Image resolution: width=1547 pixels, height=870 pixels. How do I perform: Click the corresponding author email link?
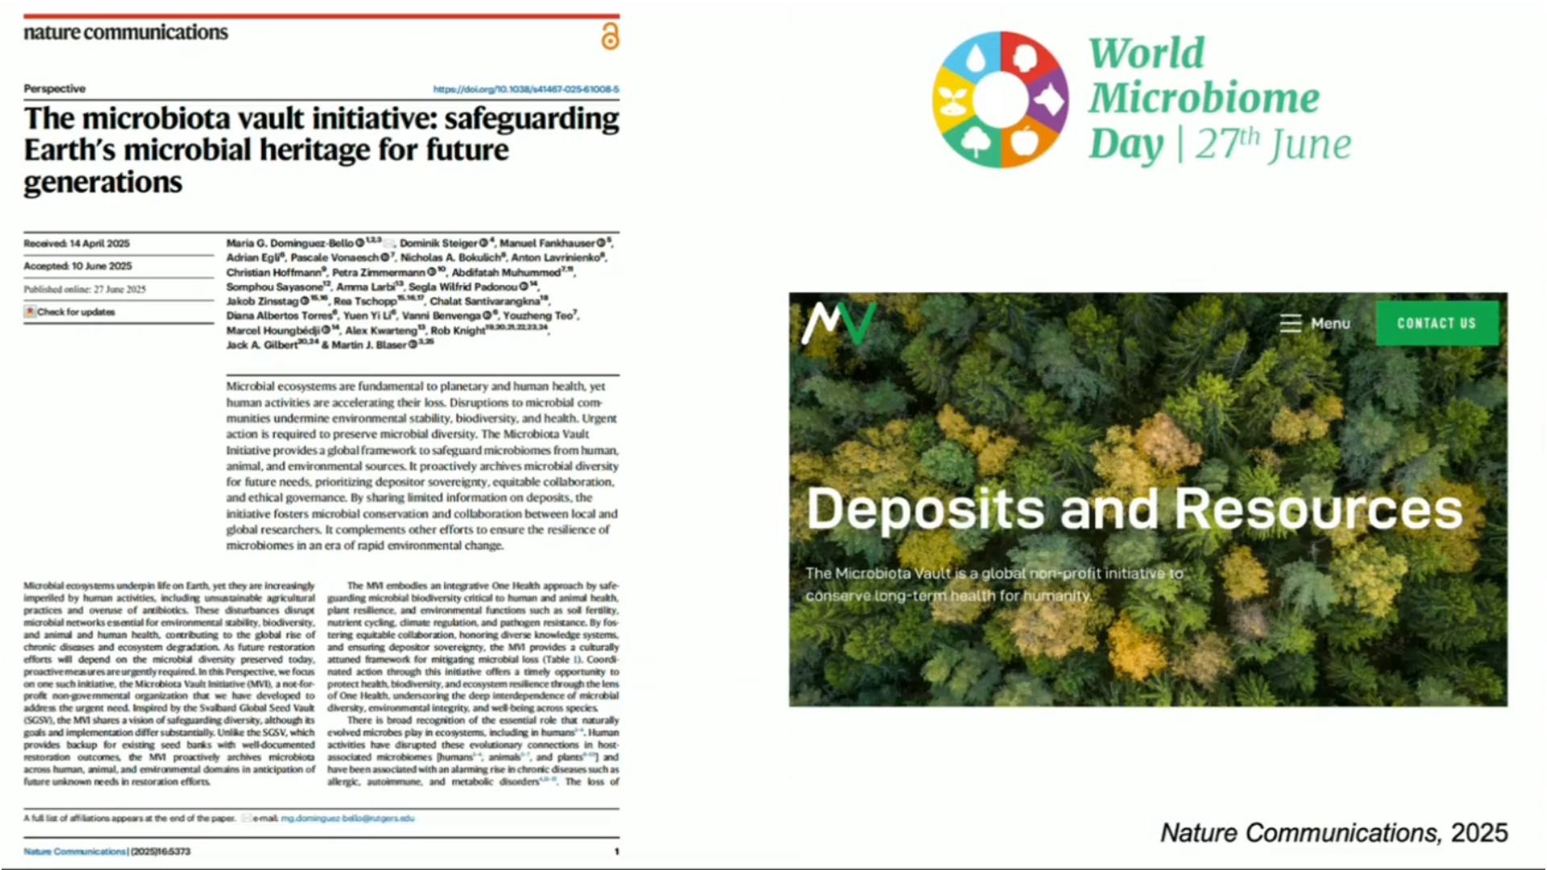point(347,818)
